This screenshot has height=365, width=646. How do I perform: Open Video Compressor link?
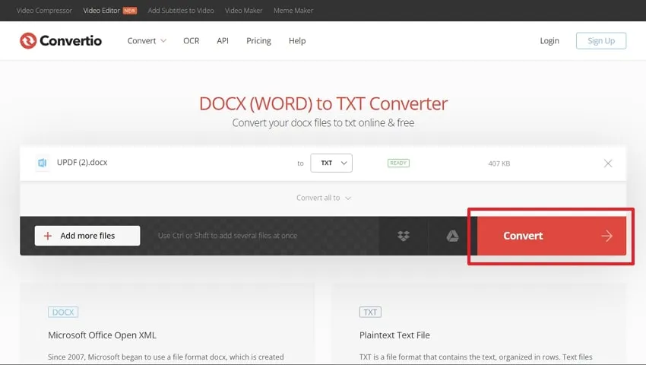pos(44,11)
